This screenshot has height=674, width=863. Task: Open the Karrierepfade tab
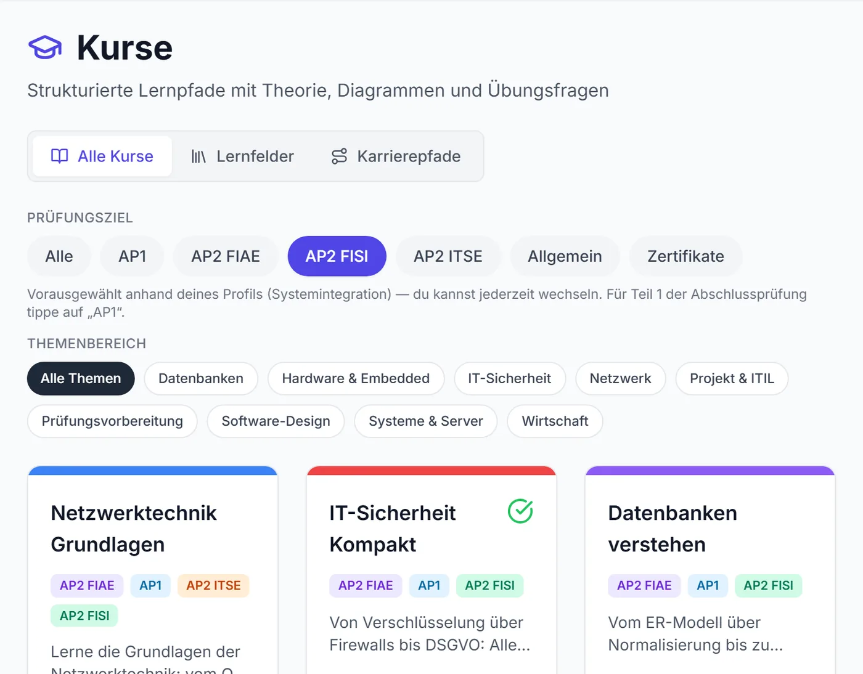click(x=396, y=156)
